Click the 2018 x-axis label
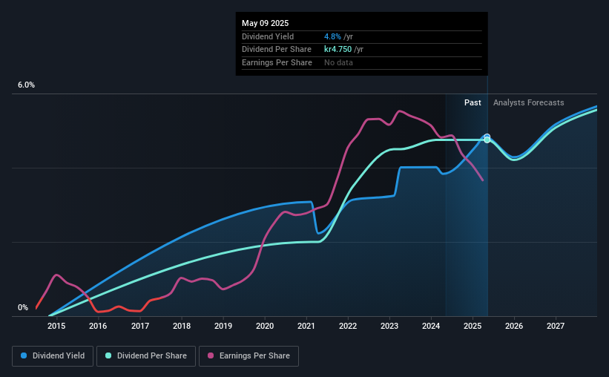Viewport: 609px width, 377px height. pyautogui.click(x=182, y=326)
